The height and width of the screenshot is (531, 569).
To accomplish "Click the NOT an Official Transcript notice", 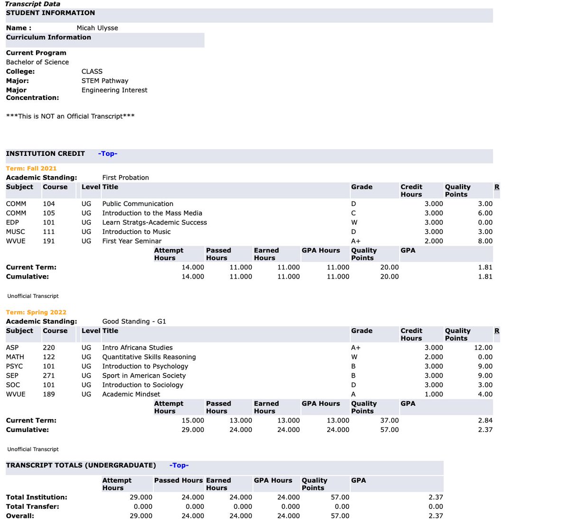I will [70, 116].
